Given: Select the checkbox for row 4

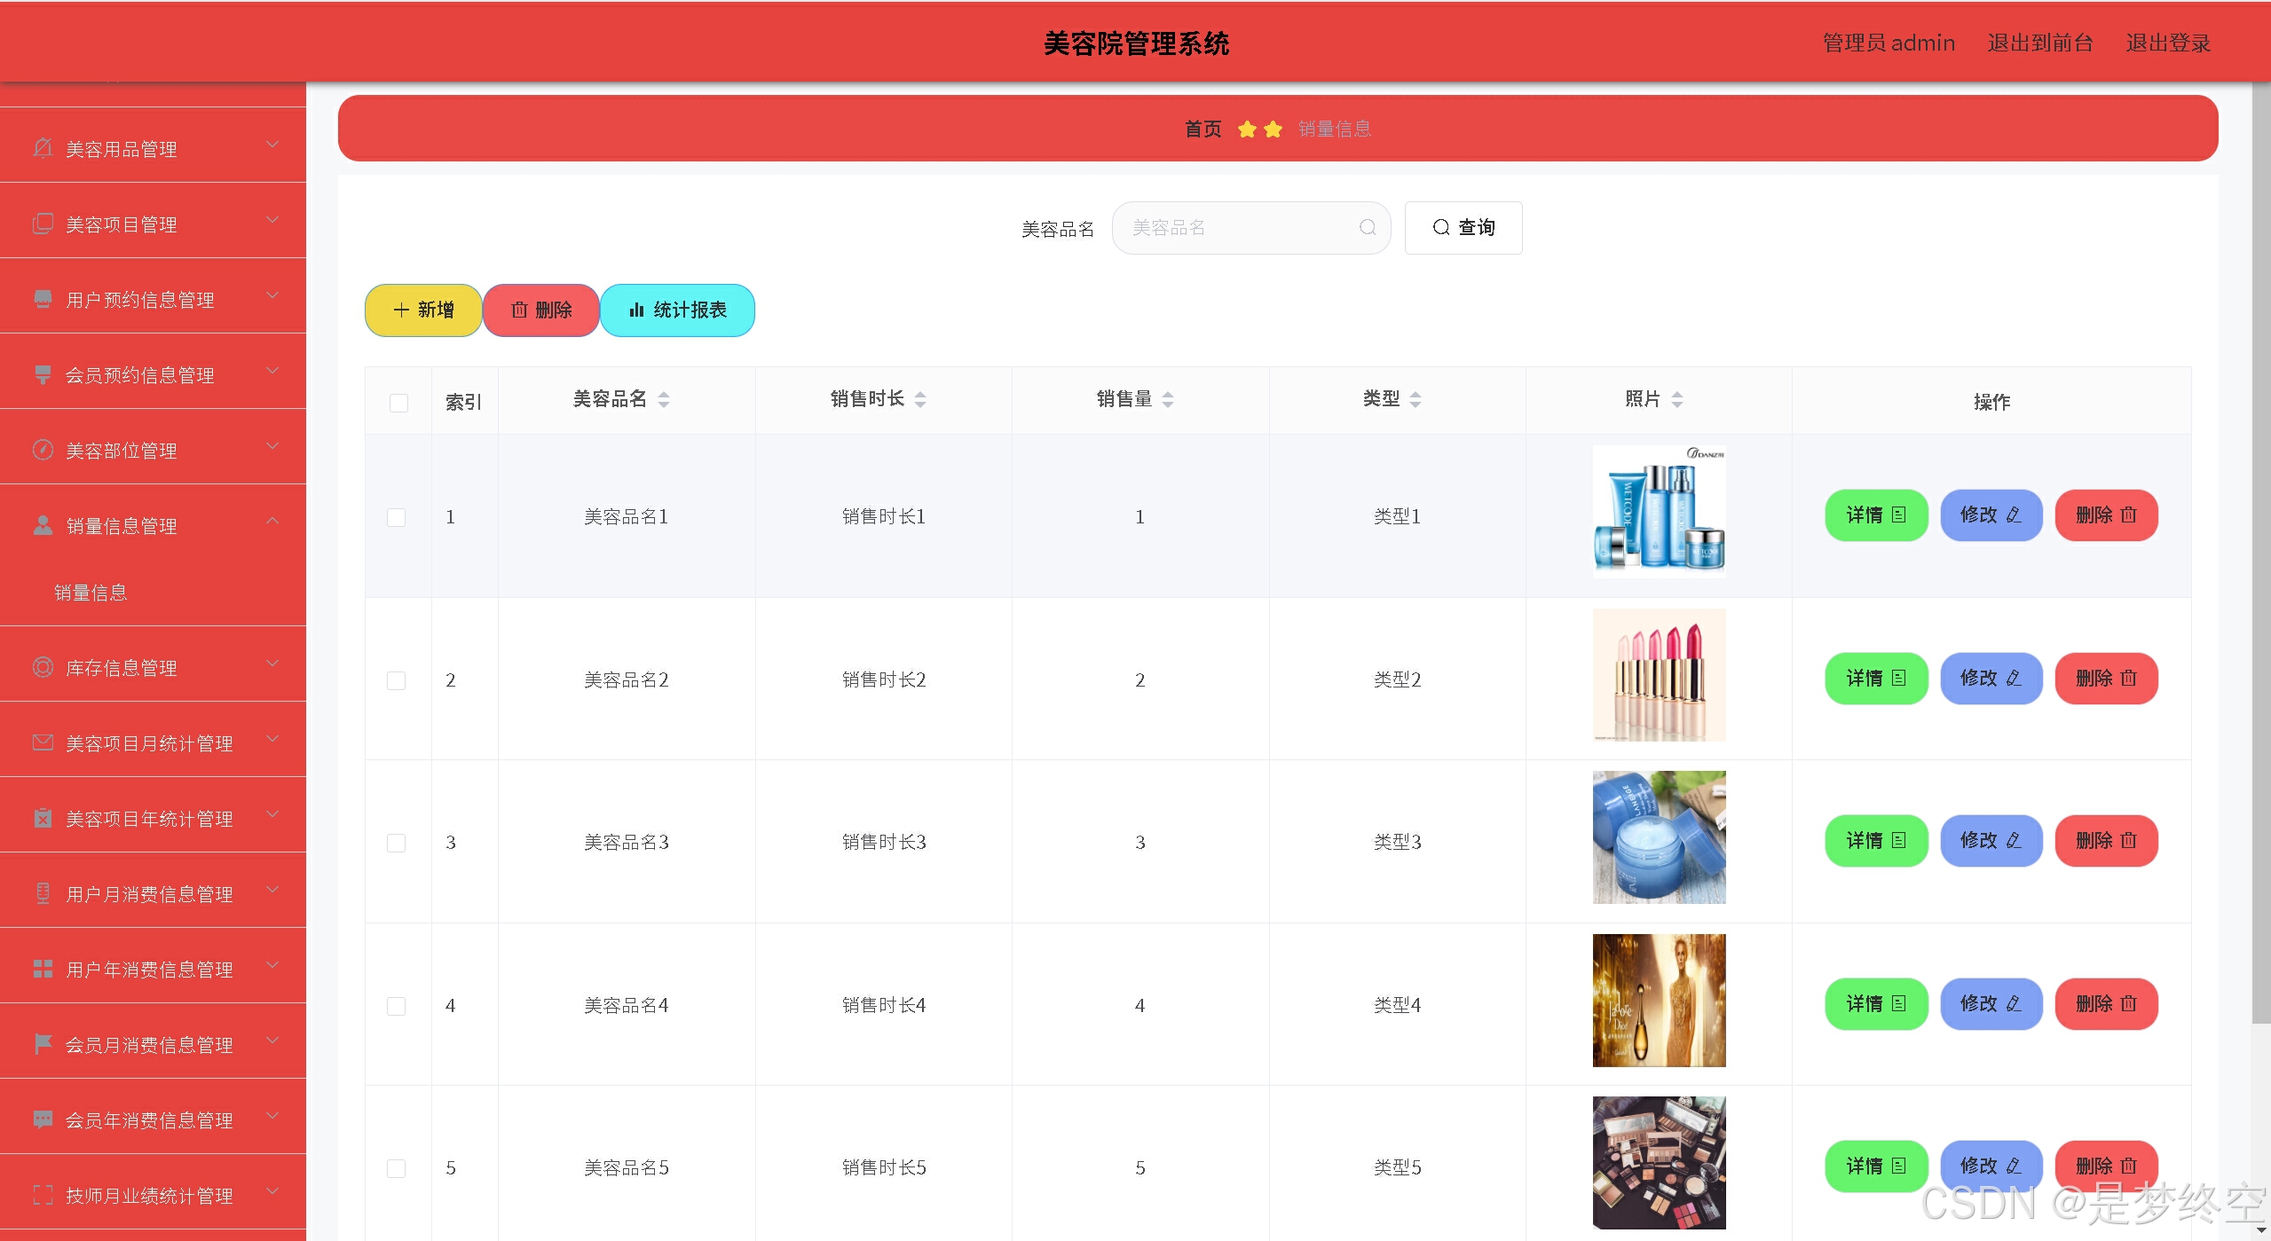Looking at the screenshot, I should coord(397,1006).
